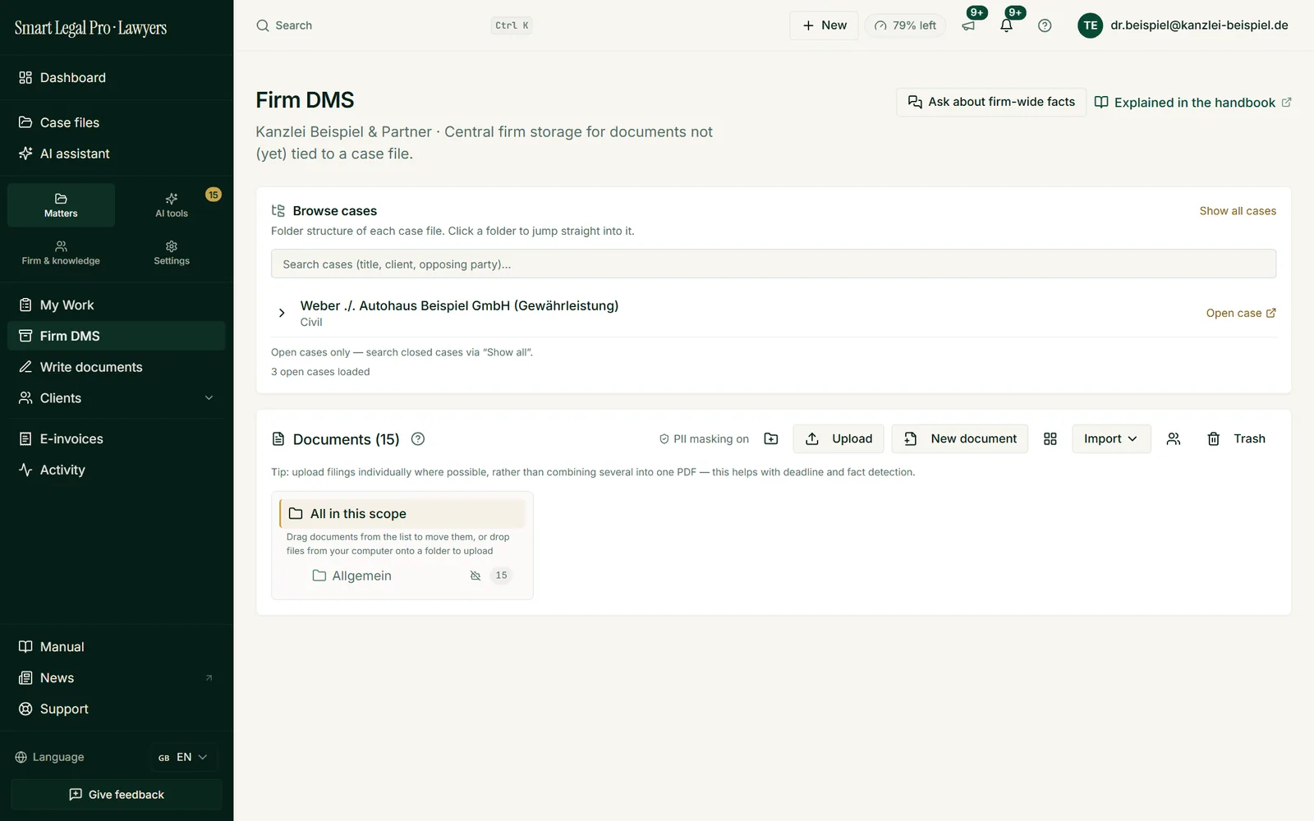Open Support in sidebar
Image resolution: width=1314 pixels, height=821 pixels.
pyautogui.click(x=117, y=709)
